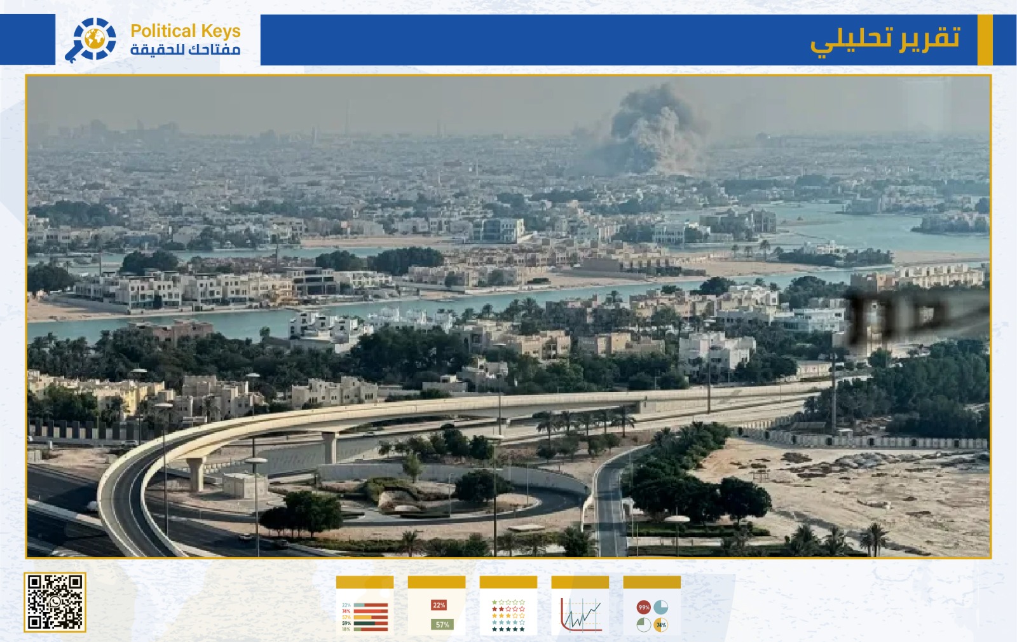Screen dimensions: 1017x642
Task: Click the WhatsApp QR code
Action: [x=55, y=602]
